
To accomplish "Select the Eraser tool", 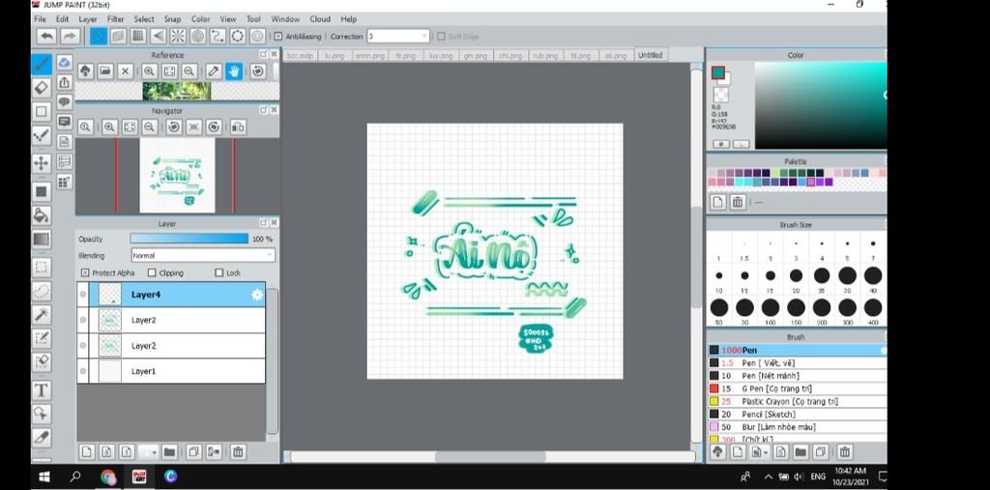I will click(x=42, y=88).
